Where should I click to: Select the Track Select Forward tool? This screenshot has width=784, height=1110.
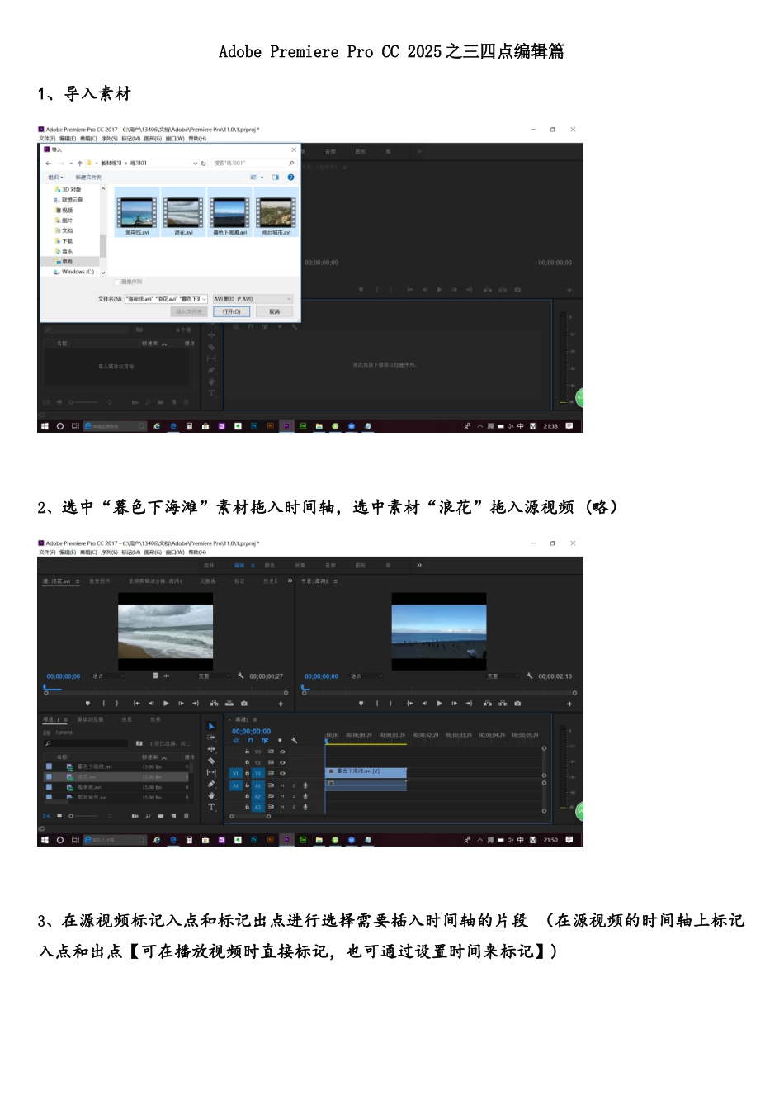coord(211,738)
